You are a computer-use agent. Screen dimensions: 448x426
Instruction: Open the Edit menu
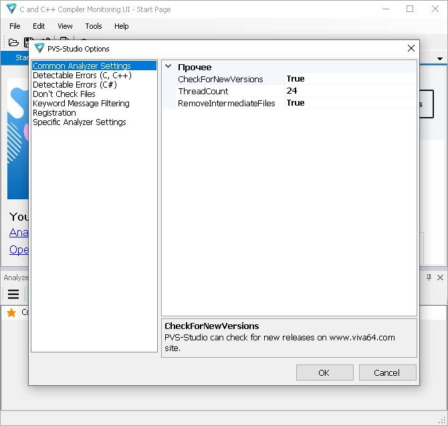(x=39, y=26)
